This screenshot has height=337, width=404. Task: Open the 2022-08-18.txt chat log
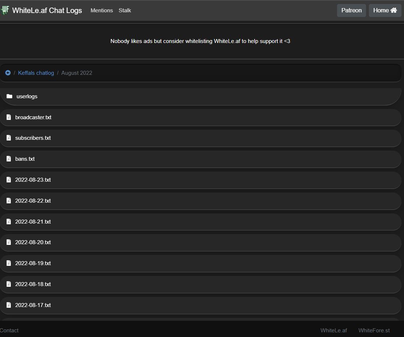click(201, 284)
